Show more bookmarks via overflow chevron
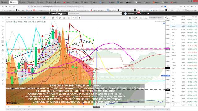 click(x=183, y=10)
